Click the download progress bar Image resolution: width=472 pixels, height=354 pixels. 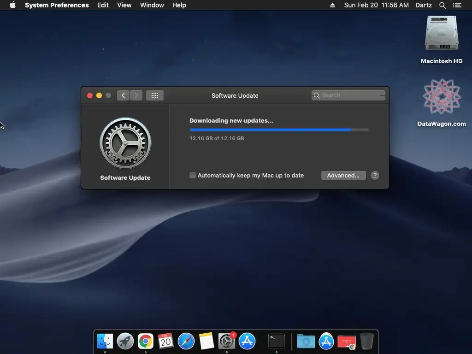[279, 130]
